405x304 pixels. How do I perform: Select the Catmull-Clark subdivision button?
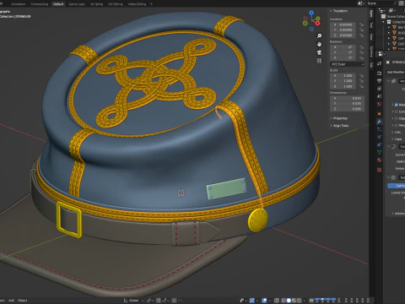(x=397, y=186)
